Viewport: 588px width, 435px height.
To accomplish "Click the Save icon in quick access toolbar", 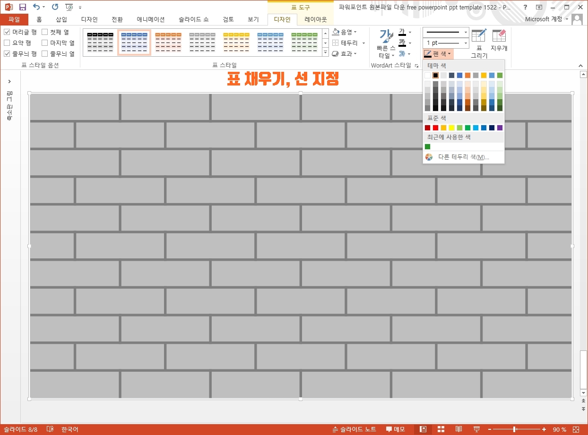I will [22, 7].
